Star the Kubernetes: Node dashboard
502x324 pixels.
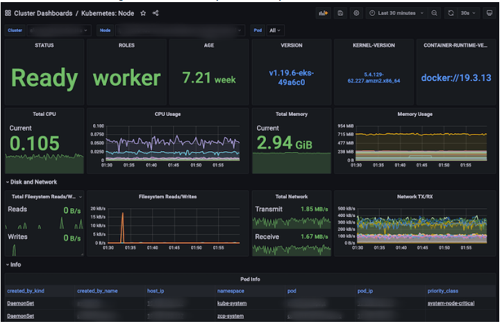click(143, 13)
